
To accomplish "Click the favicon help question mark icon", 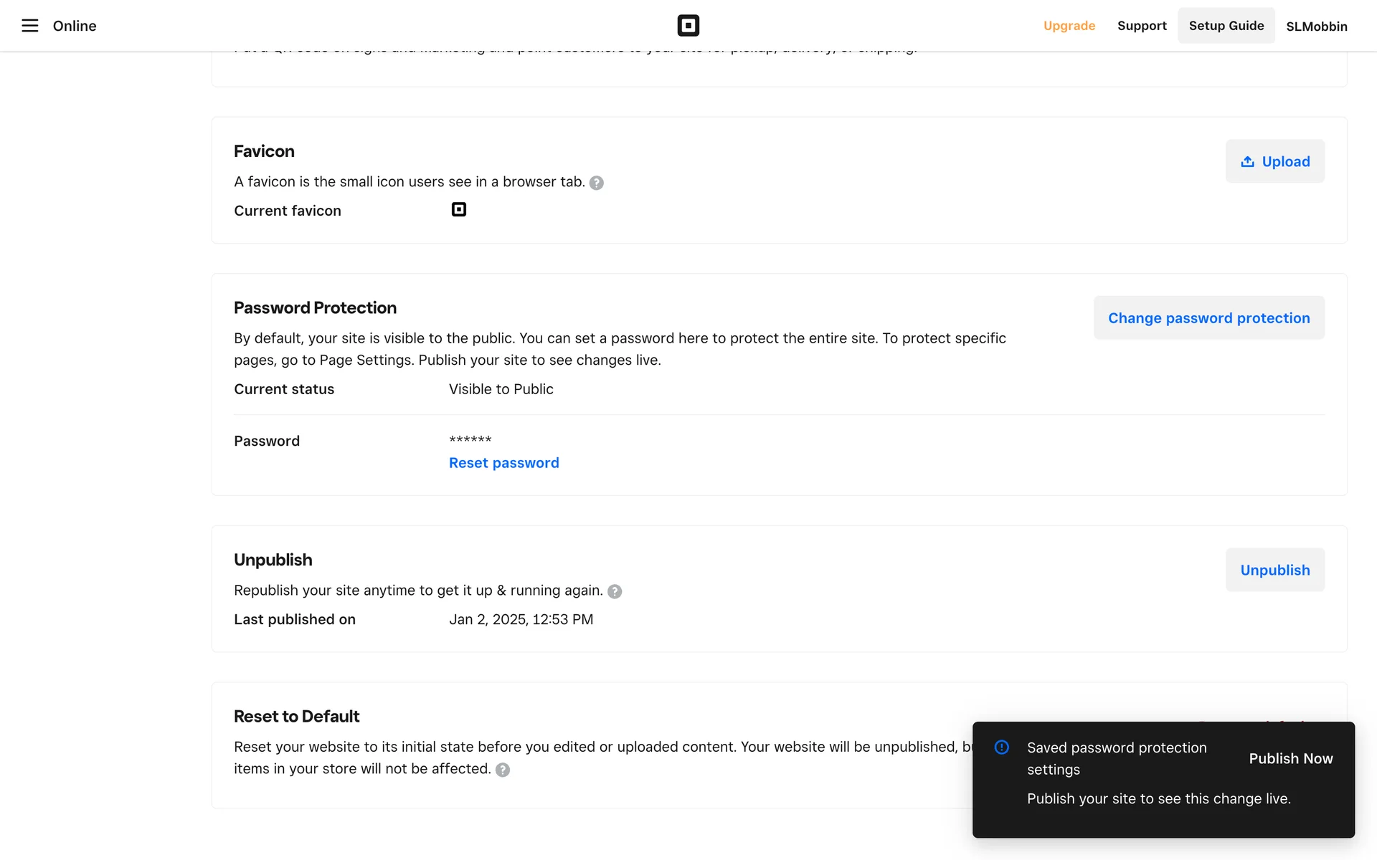I will 596,183.
